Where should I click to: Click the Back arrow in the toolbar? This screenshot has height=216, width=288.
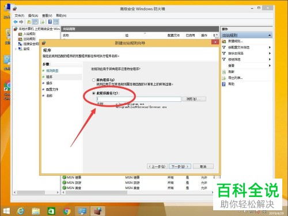16,22
